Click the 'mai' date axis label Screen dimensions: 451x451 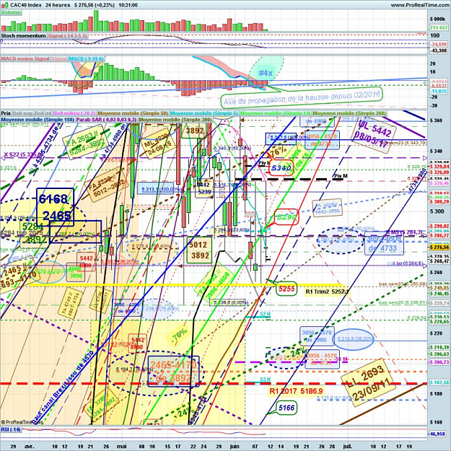(122, 446)
